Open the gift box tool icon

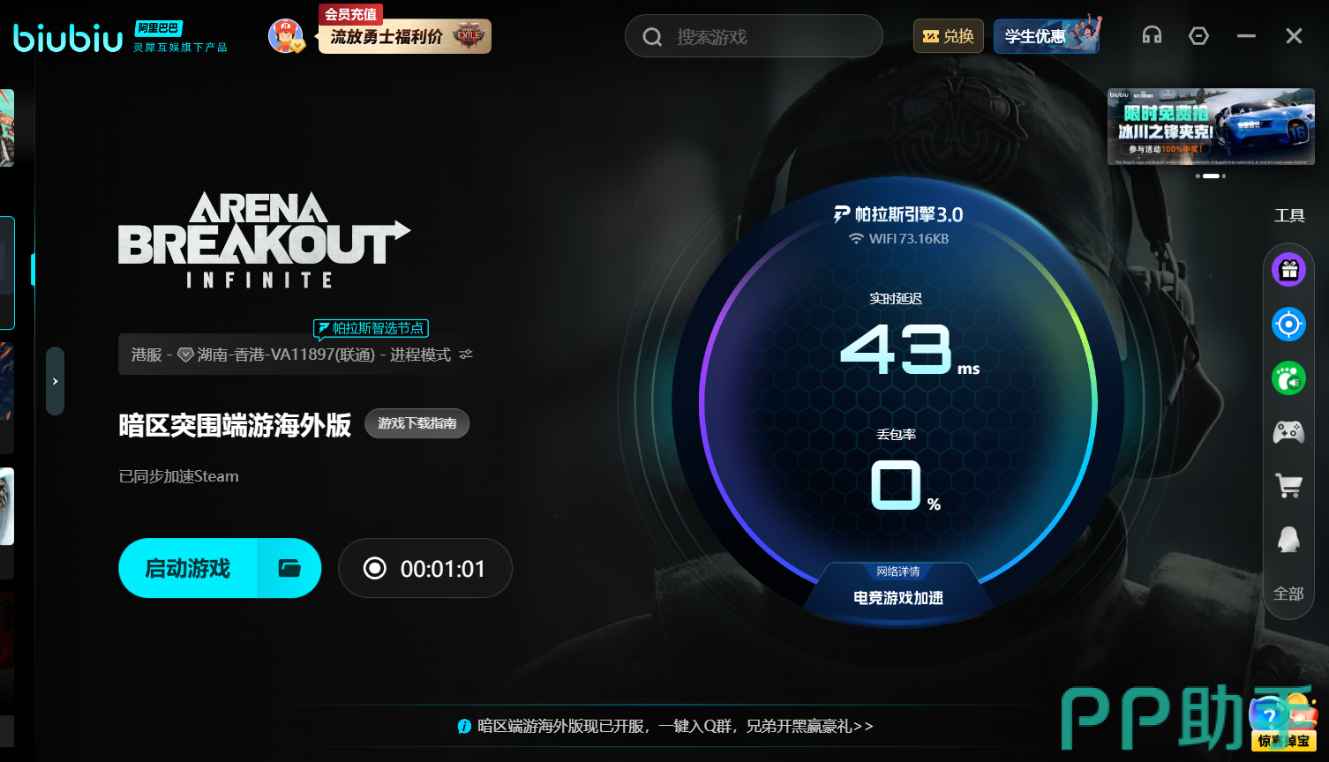tap(1288, 270)
